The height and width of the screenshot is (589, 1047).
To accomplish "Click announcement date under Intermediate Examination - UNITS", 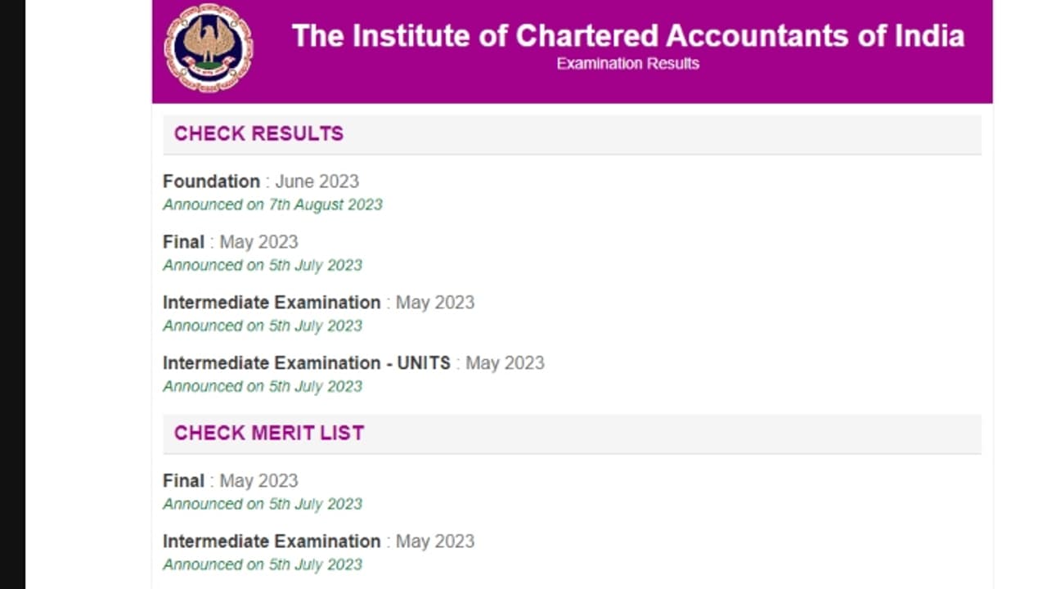I will coord(262,386).
